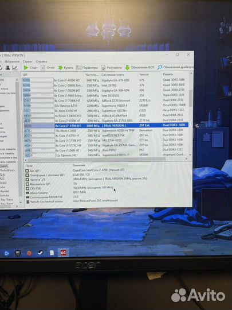This screenshot has width=232, height=310.
Task: Select the highlighted 4x Core i7-4790 HT row
Action: [105, 126]
